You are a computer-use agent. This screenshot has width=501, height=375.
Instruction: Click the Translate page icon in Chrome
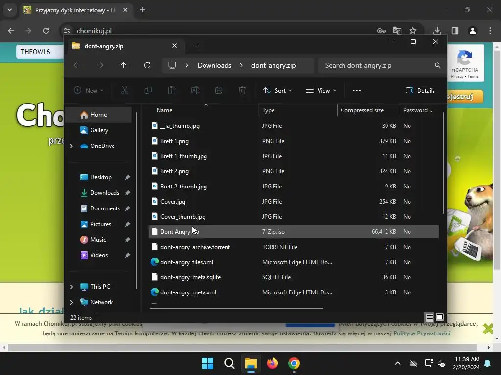click(397, 31)
